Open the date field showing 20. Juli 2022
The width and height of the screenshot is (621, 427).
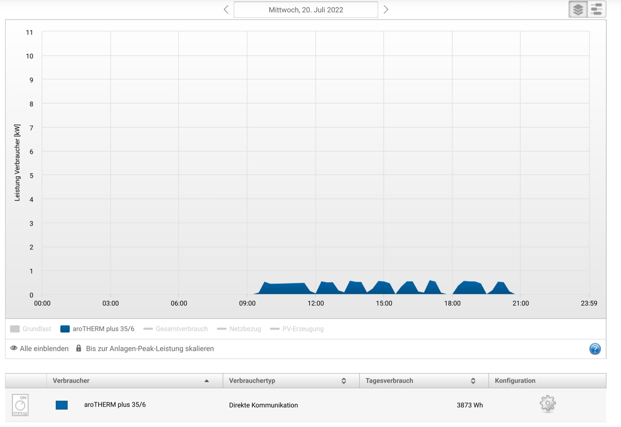[306, 10]
